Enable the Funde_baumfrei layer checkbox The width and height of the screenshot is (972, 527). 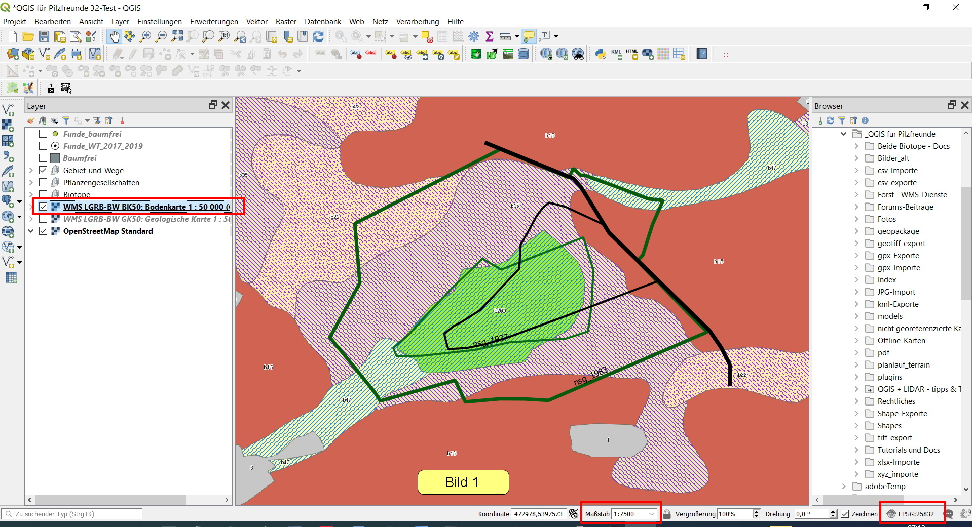point(43,134)
